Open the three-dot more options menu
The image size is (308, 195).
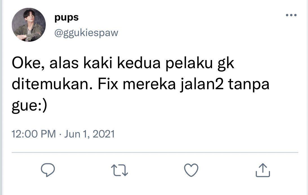pyautogui.click(x=291, y=15)
